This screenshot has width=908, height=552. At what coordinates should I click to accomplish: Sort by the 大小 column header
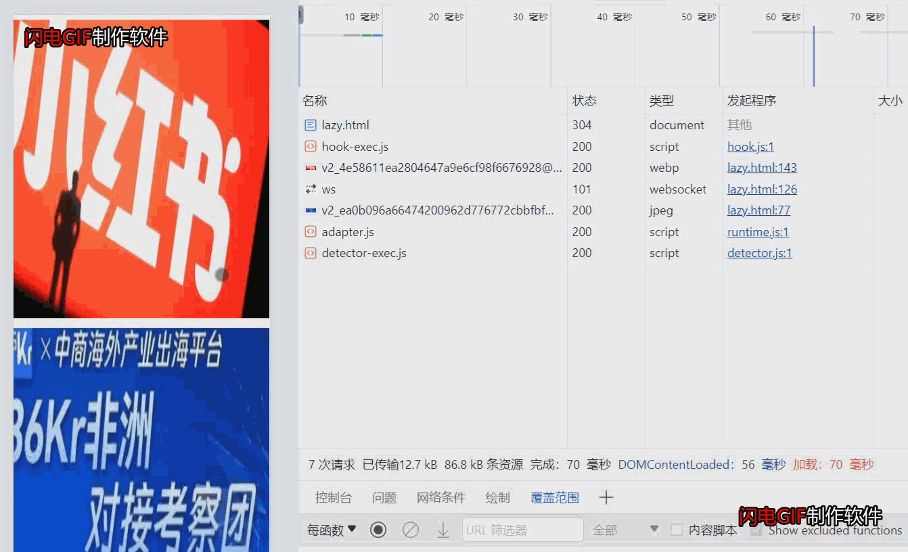click(x=890, y=101)
